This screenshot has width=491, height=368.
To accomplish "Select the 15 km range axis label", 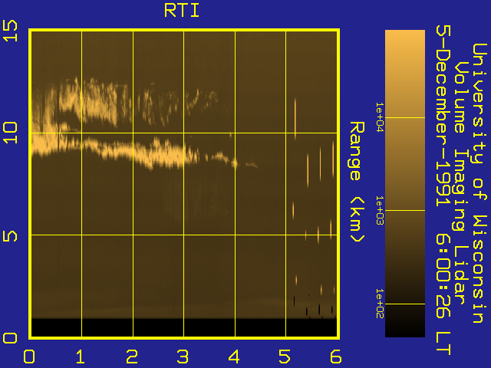I will point(10,31).
